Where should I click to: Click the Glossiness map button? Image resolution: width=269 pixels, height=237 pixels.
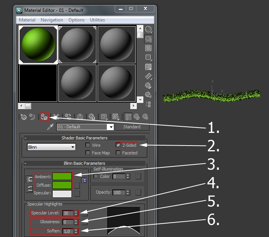point(85,222)
